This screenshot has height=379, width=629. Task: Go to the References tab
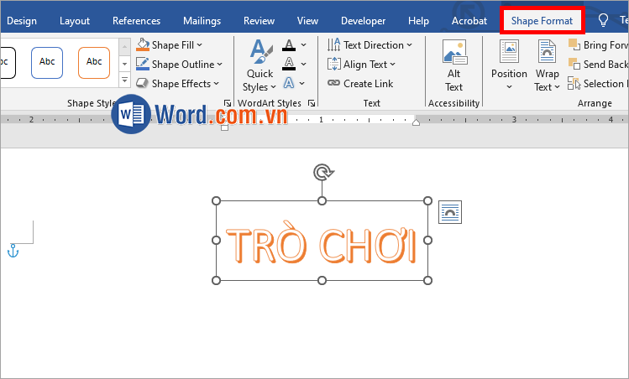136,21
